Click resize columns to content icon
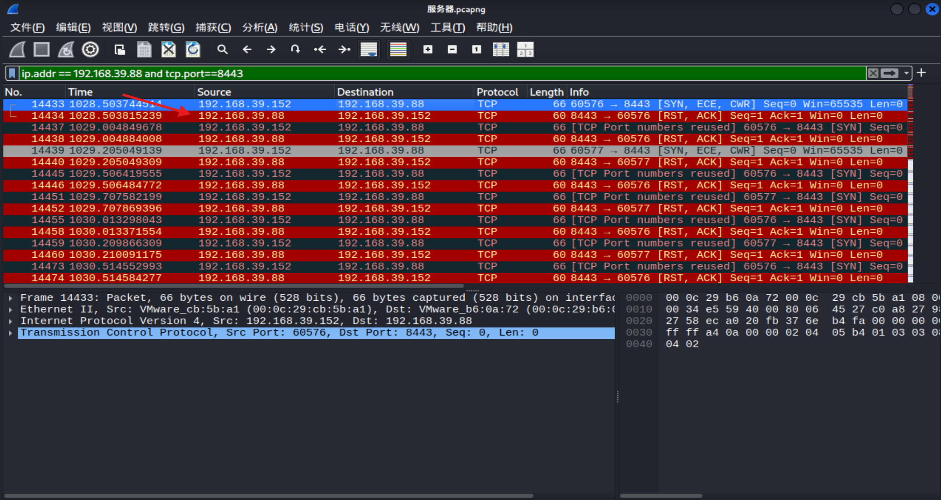Screen dimensions: 941x500 click(x=501, y=50)
